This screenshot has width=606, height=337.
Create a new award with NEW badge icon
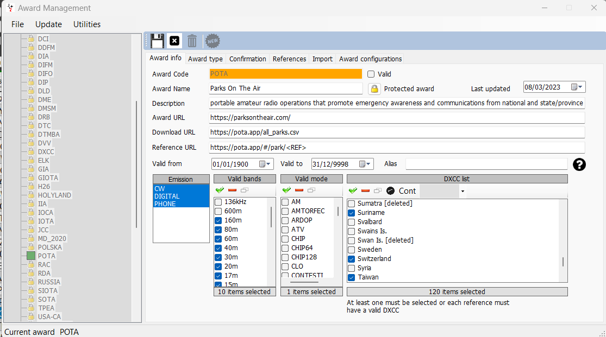pyautogui.click(x=212, y=41)
